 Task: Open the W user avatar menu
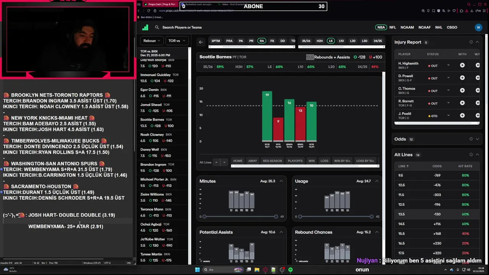pos(478,27)
